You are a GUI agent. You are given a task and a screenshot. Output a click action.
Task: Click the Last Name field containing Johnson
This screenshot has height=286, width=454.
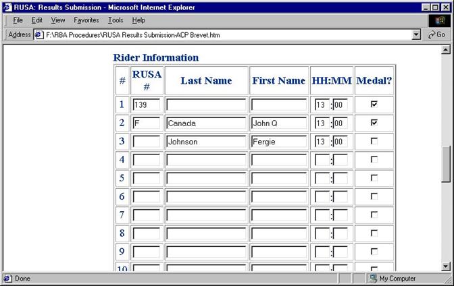point(206,142)
